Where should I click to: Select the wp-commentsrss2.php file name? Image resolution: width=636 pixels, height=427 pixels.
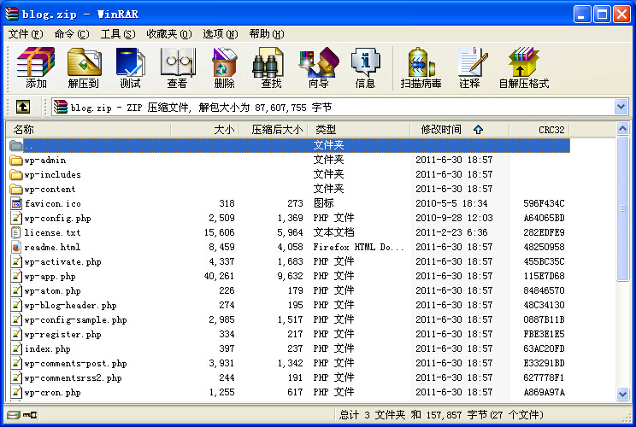pyautogui.click(x=73, y=378)
